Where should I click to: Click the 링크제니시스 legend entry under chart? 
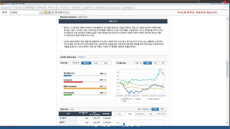[127, 99]
